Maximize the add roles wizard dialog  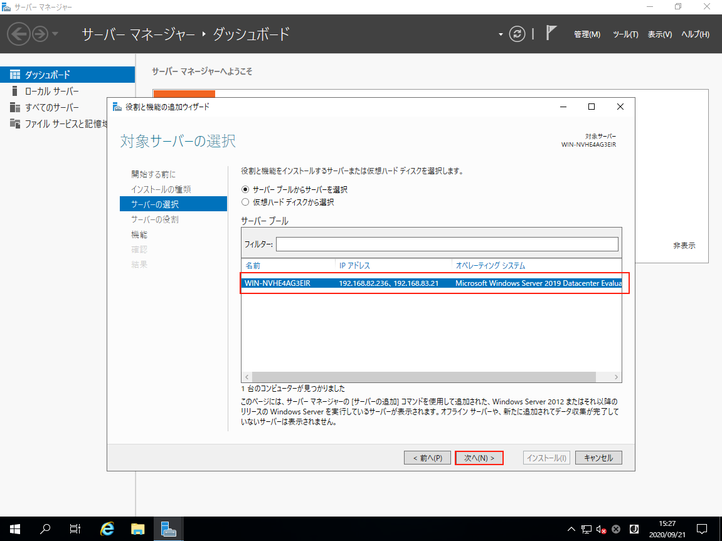tap(592, 107)
